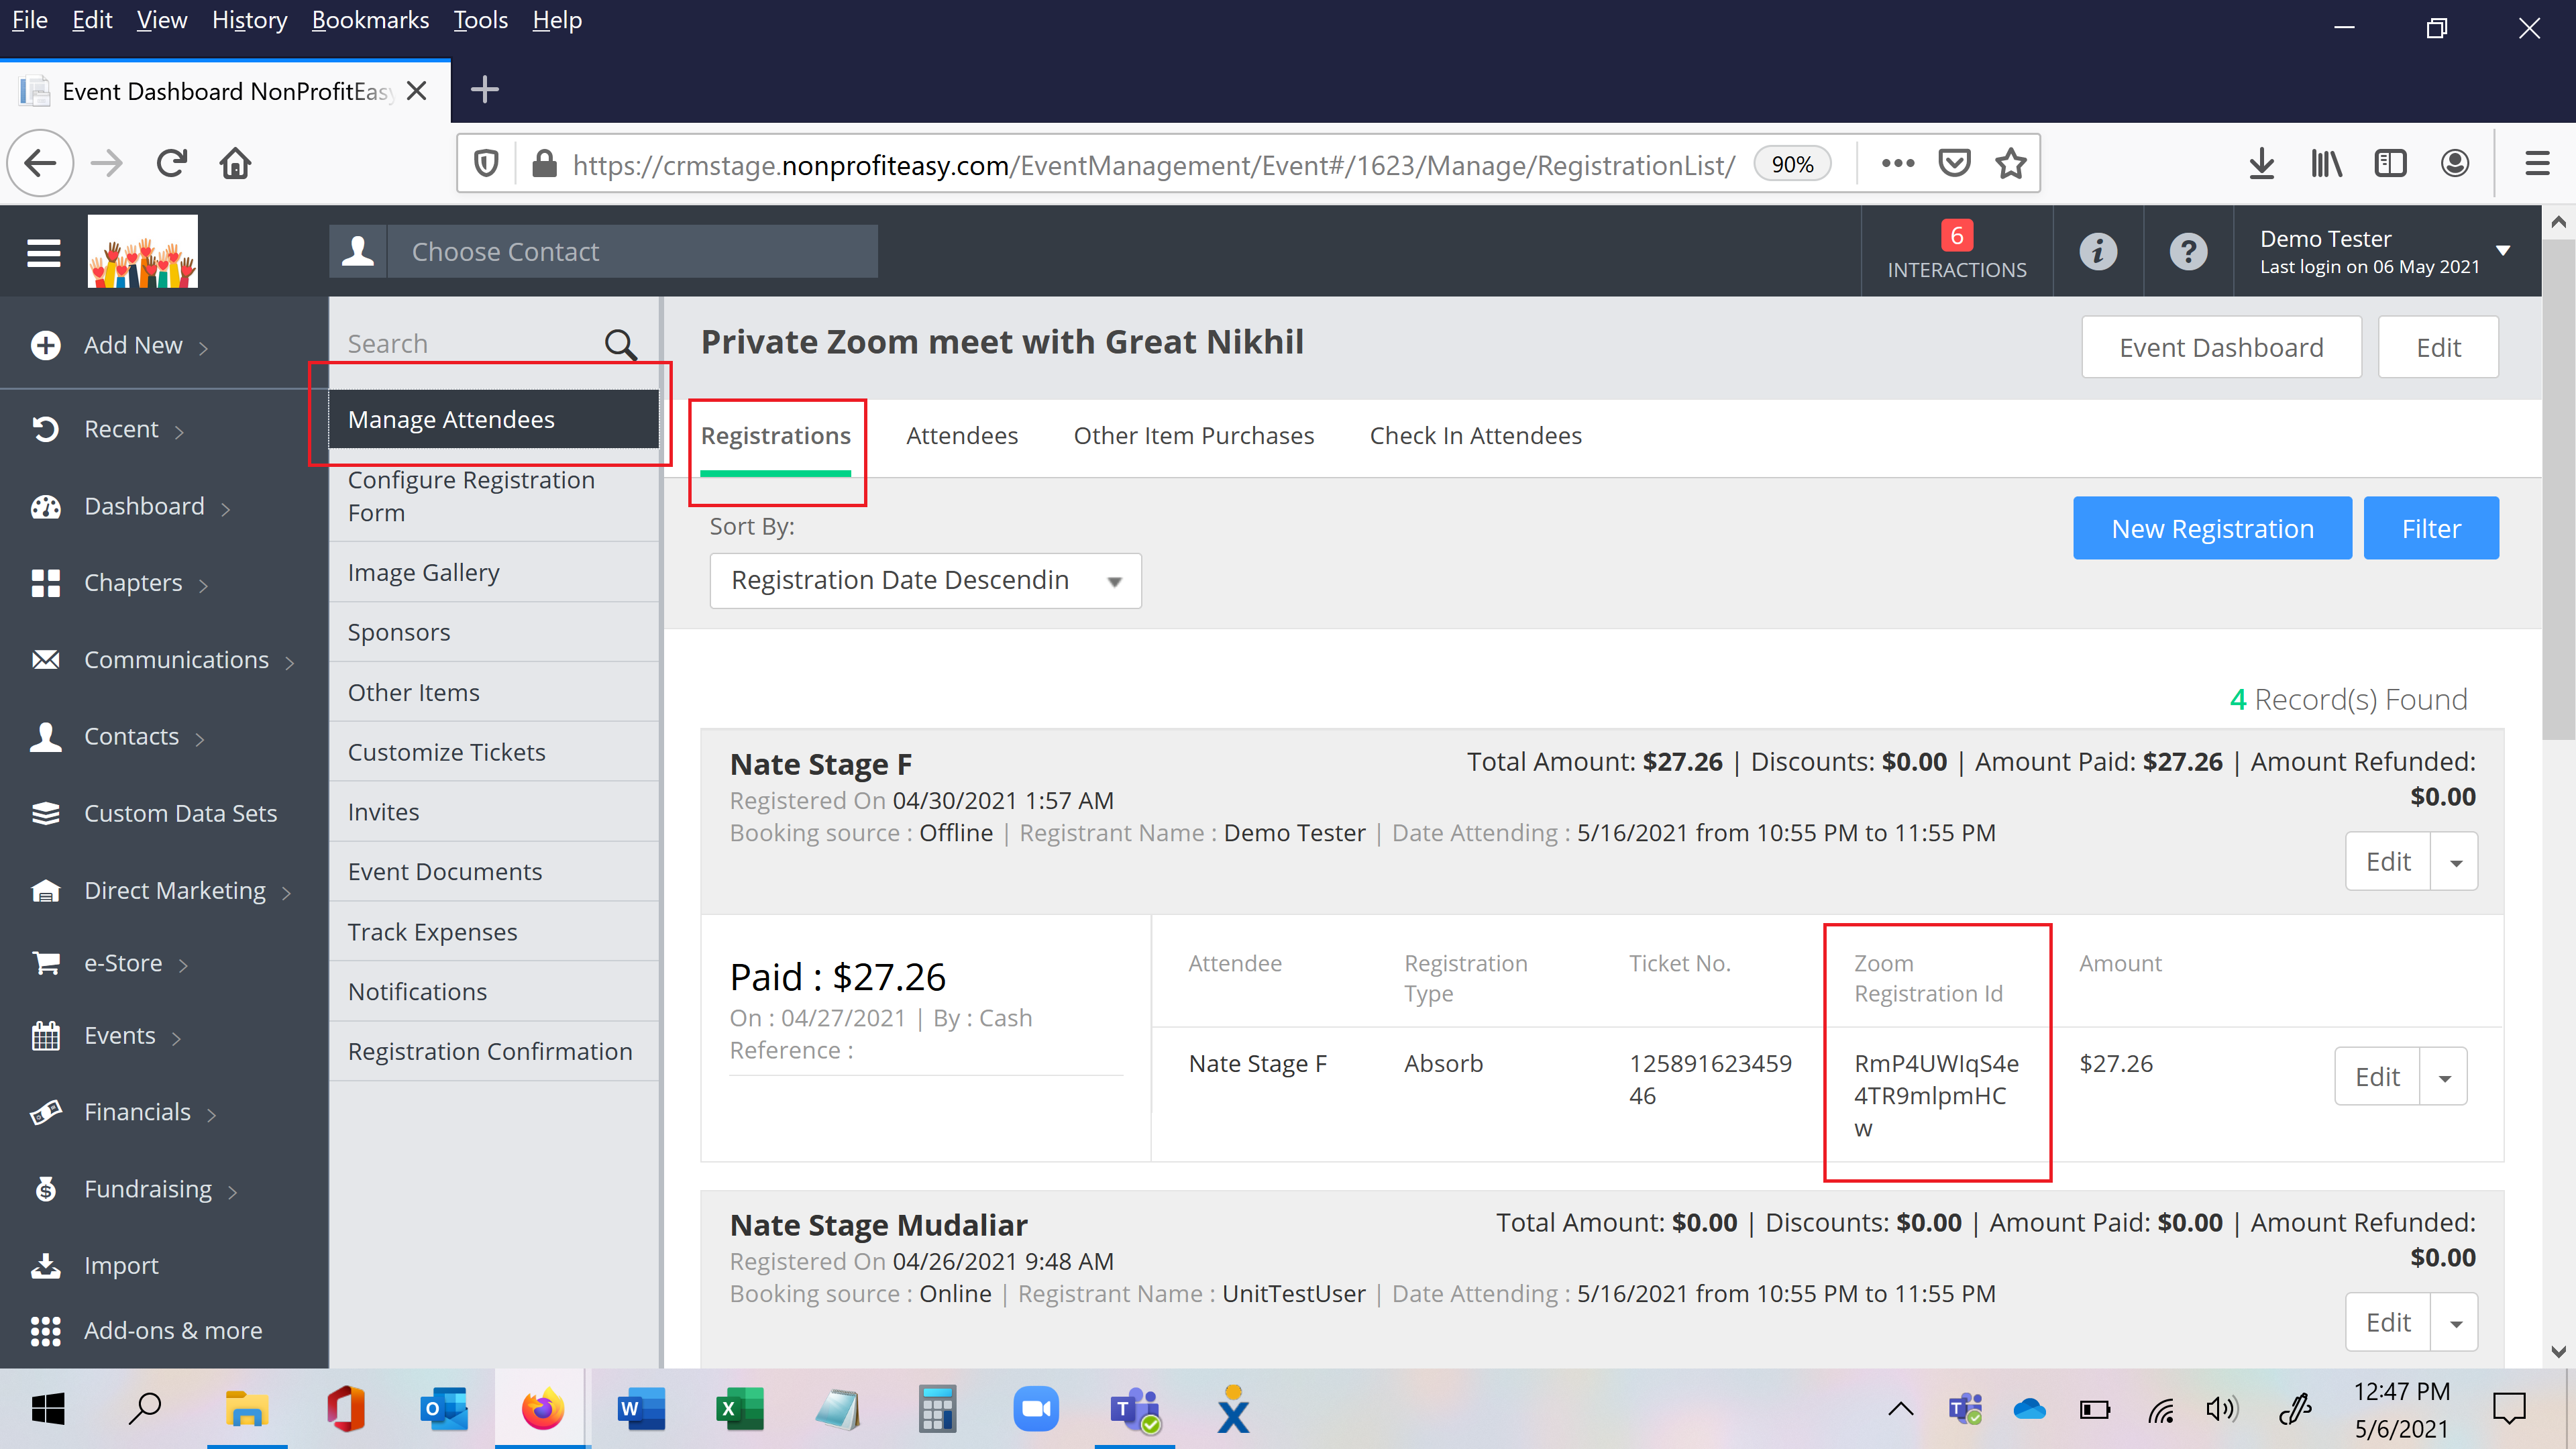Open the tracking protection shield icon
This screenshot has height=1449, width=2576.
pos(486,163)
